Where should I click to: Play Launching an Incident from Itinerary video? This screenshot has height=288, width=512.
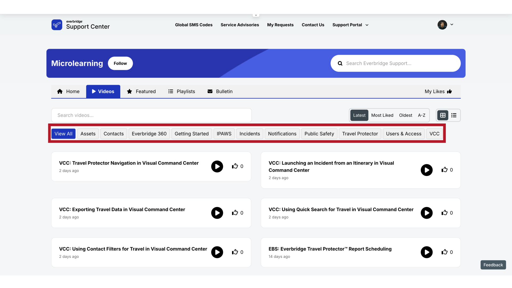point(427,170)
